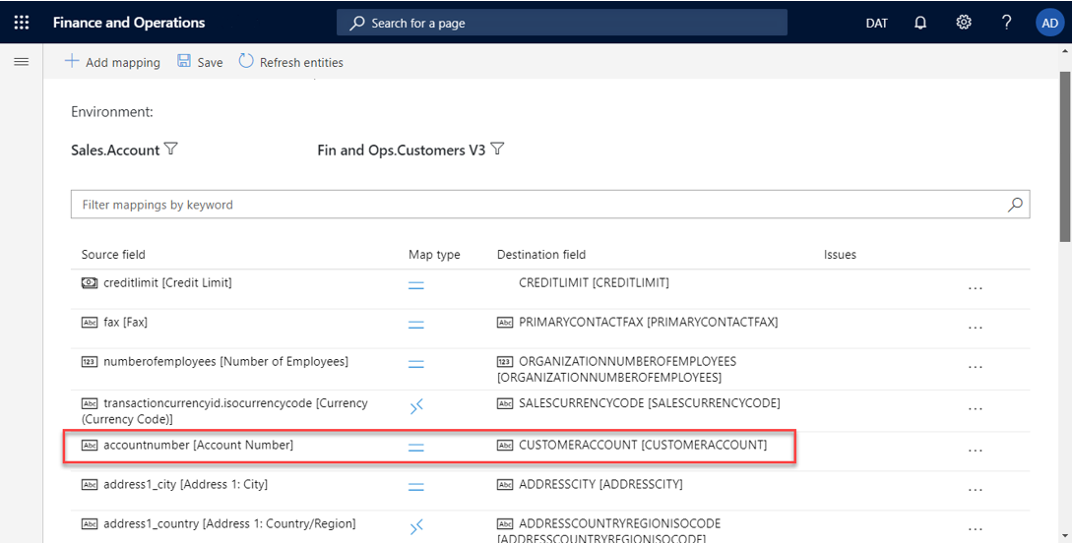Select address1_country [Address 1: Country/Region] source field

pos(229,524)
